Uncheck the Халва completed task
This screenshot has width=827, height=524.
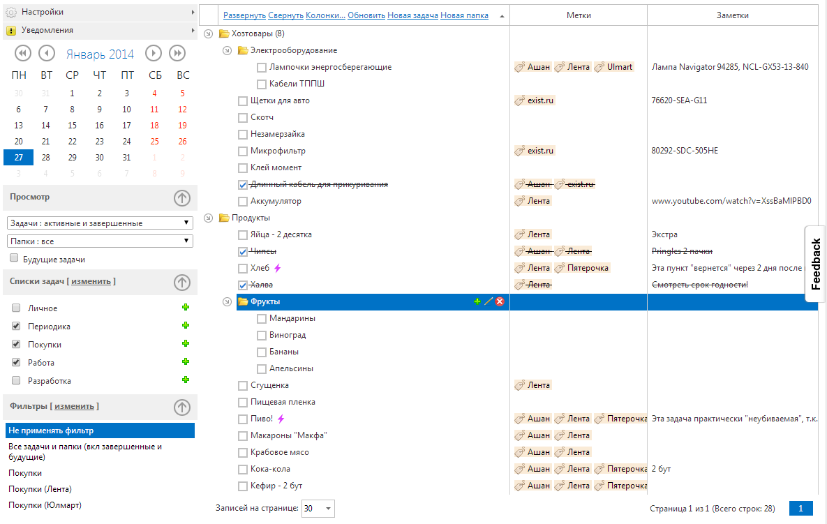click(243, 285)
